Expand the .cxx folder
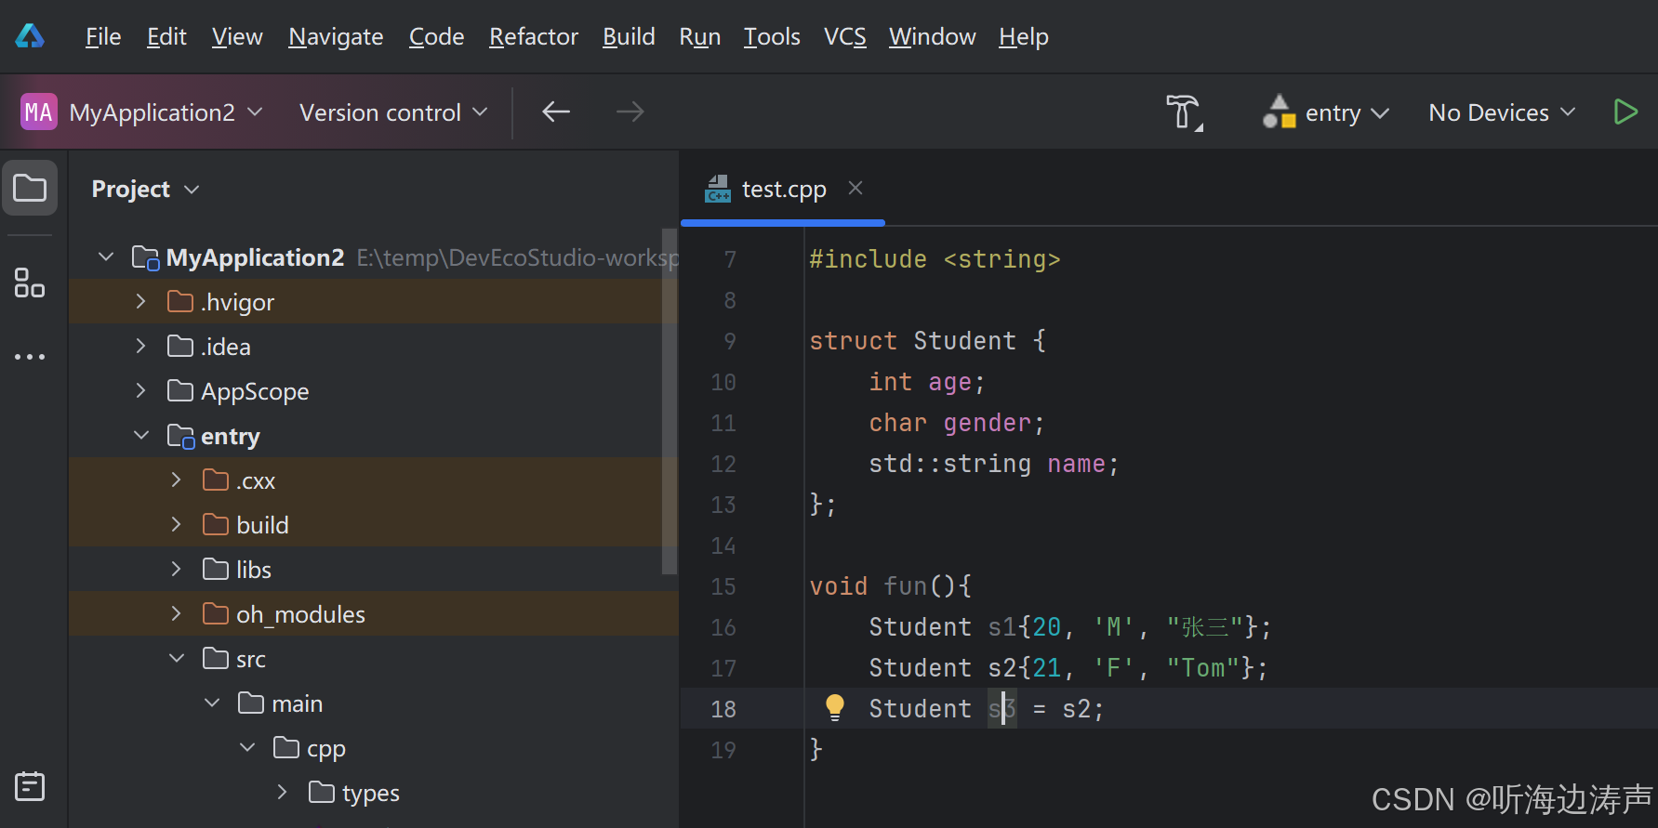Image resolution: width=1658 pixels, height=828 pixels. point(177,480)
